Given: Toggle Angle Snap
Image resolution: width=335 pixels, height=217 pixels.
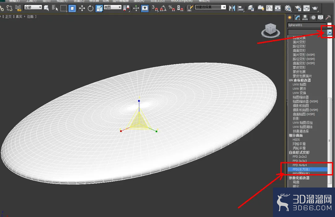Looking at the screenshot, I should pos(163,8).
